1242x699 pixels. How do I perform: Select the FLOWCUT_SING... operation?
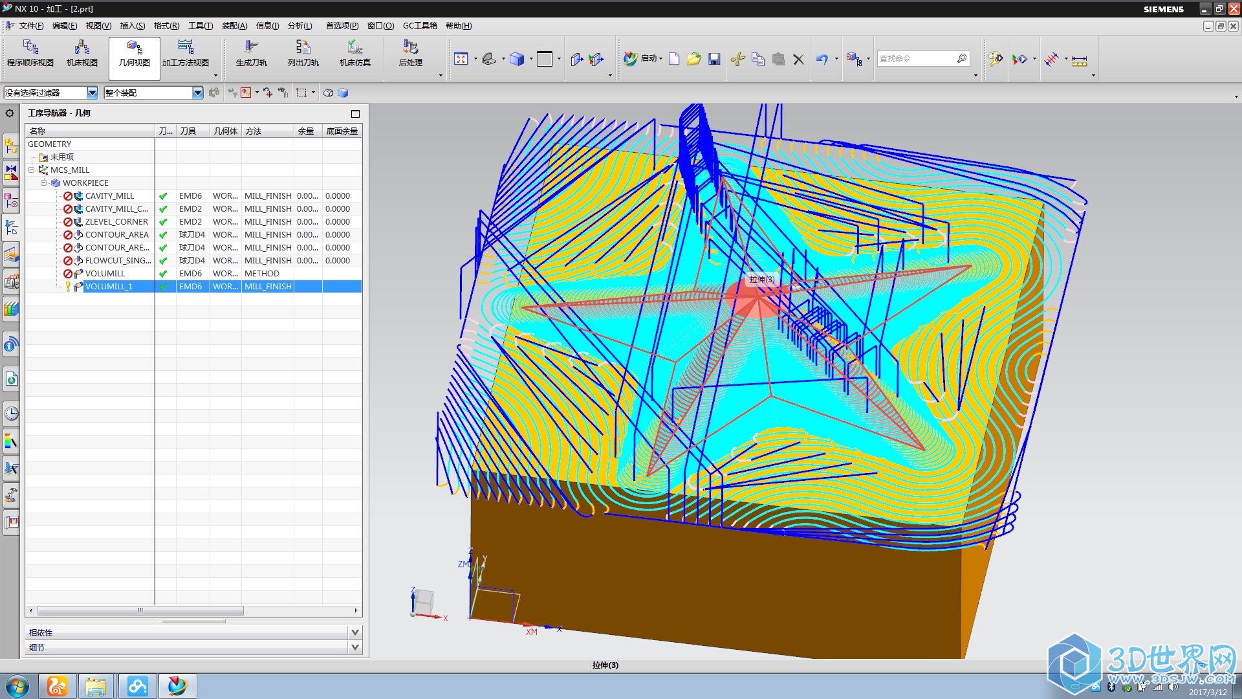[118, 260]
